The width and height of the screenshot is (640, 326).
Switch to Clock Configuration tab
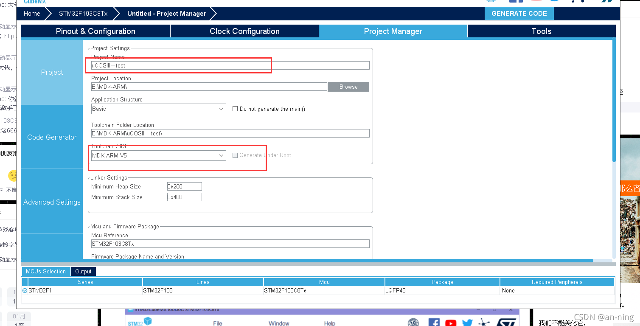coord(244,31)
